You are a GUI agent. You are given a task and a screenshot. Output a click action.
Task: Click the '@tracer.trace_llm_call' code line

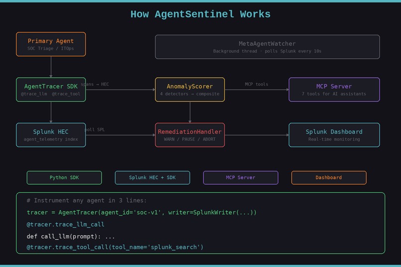point(66,224)
